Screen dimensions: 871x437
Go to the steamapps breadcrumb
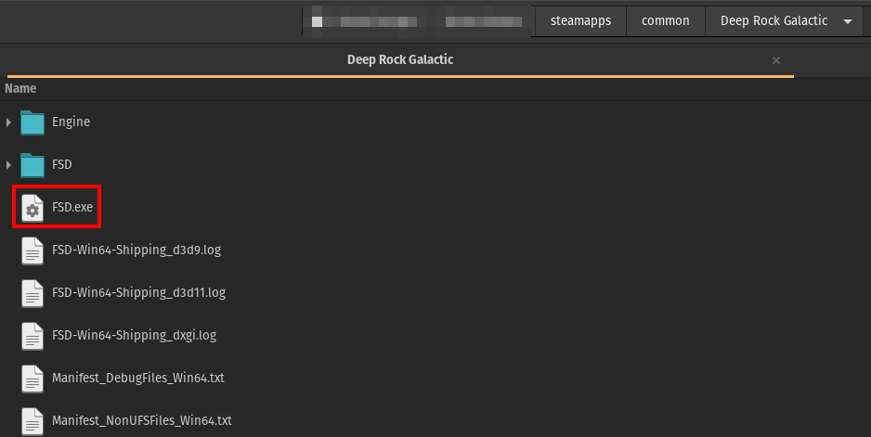(580, 21)
